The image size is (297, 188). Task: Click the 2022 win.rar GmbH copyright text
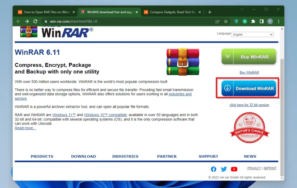(x=237, y=177)
